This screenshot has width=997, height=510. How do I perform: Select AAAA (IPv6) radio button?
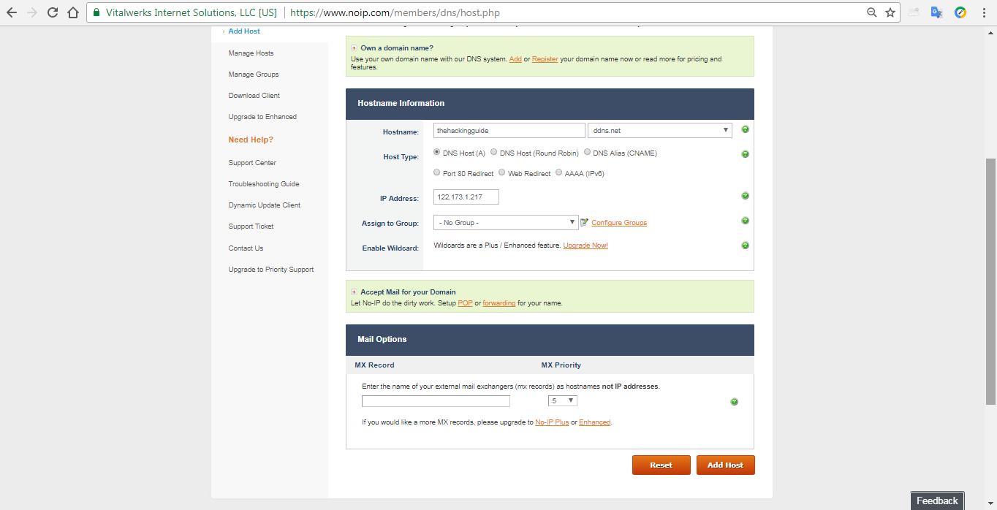pyautogui.click(x=559, y=173)
